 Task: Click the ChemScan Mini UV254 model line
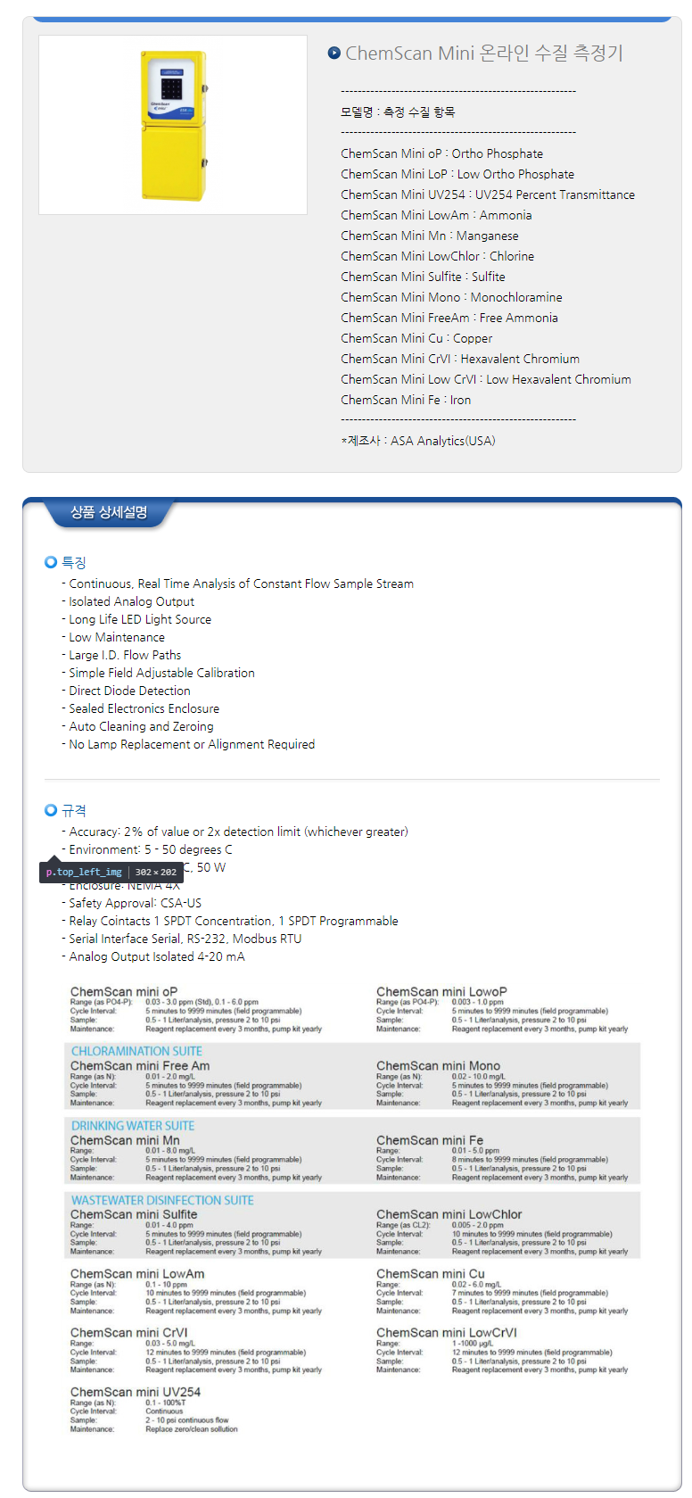coord(488,194)
